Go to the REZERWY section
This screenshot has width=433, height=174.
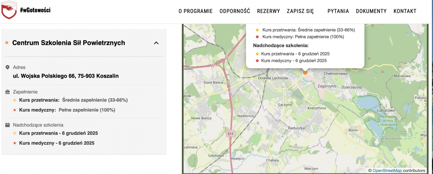(268, 11)
